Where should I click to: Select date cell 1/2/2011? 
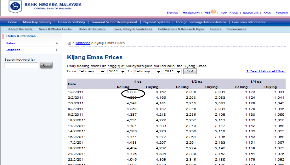point(76,92)
